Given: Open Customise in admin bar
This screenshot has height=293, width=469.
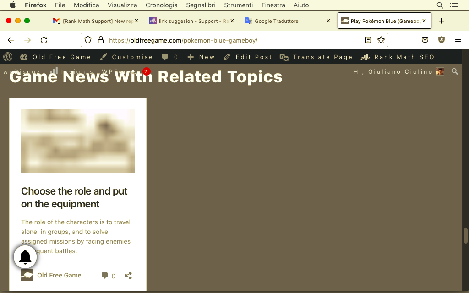Looking at the screenshot, I should 126,57.
